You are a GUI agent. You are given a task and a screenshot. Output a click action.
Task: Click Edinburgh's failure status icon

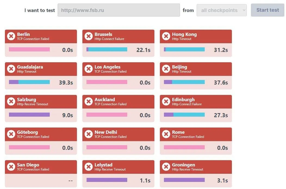[x=166, y=101]
